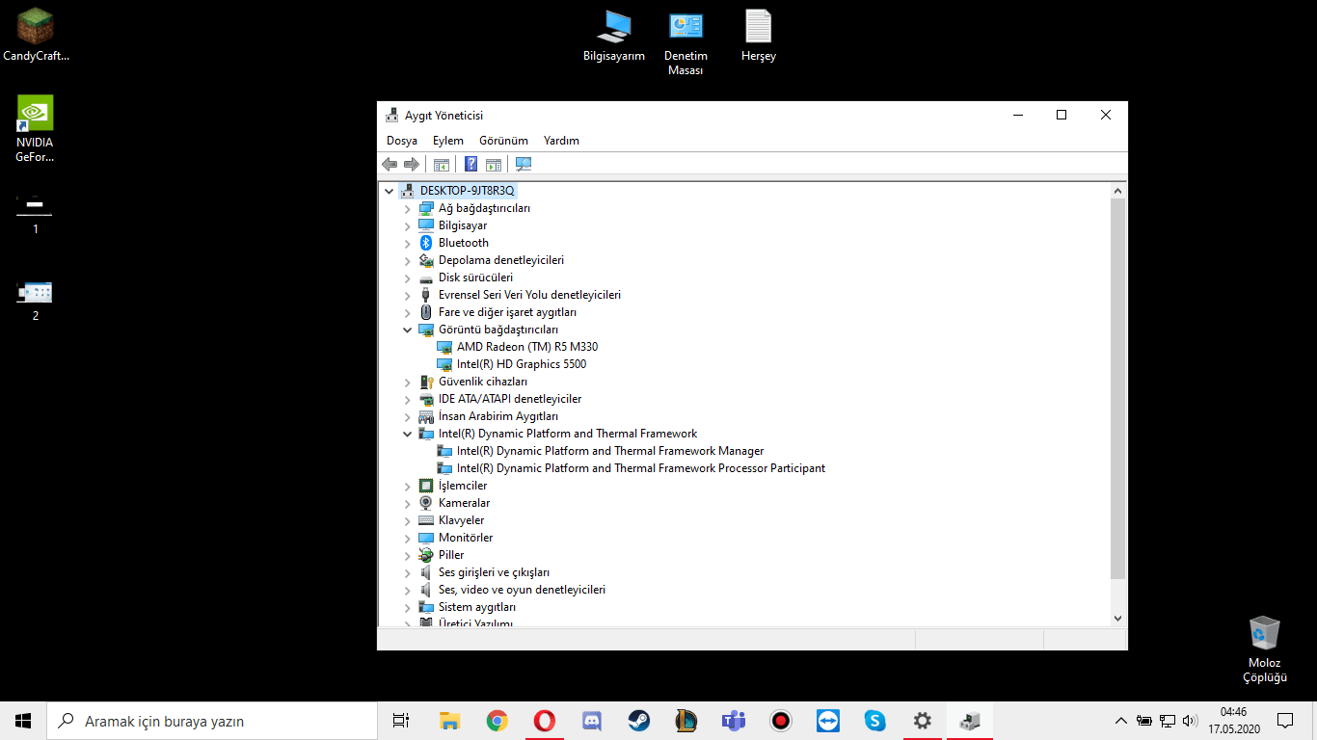Viewport: 1317px width, 740px height.
Task: Click the 'Aramak için buraya yazın' search box
Action: 211,720
